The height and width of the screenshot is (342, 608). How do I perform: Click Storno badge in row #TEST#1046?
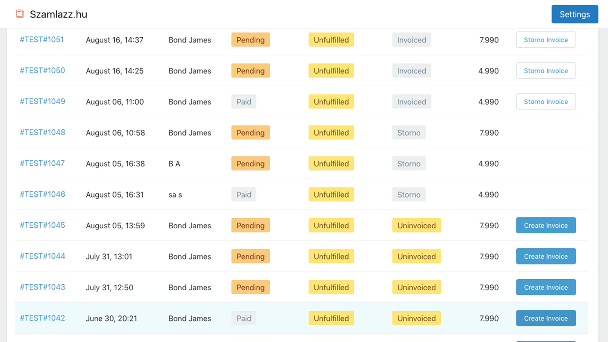coord(409,195)
